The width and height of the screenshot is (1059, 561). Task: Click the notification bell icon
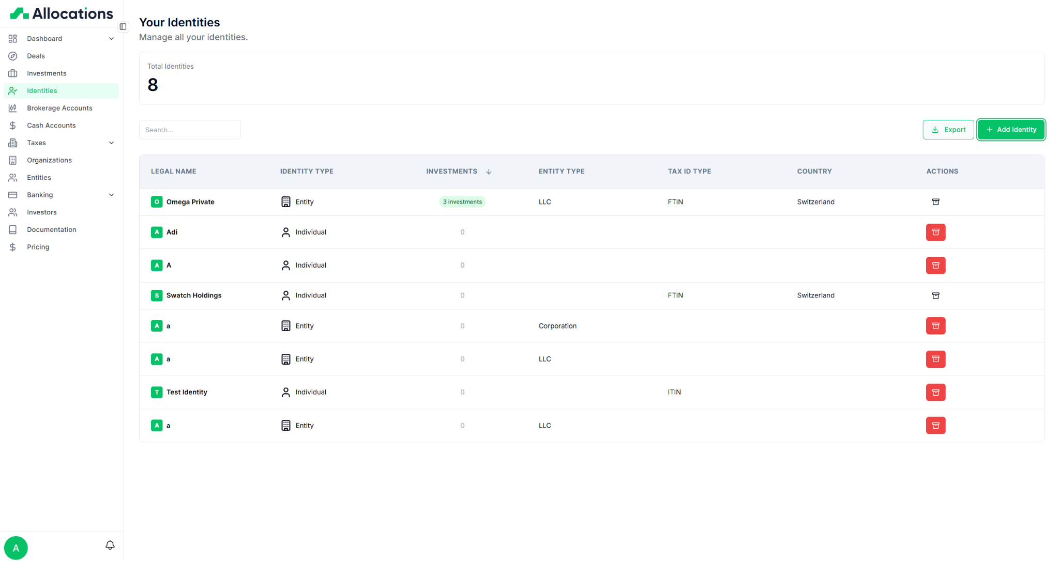click(110, 545)
